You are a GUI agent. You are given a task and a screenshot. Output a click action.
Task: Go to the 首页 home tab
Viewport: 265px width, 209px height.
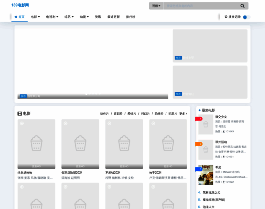(20, 17)
